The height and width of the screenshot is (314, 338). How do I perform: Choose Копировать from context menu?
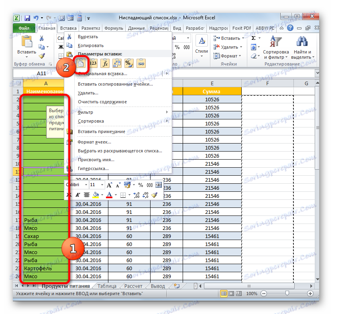click(x=91, y=45)
